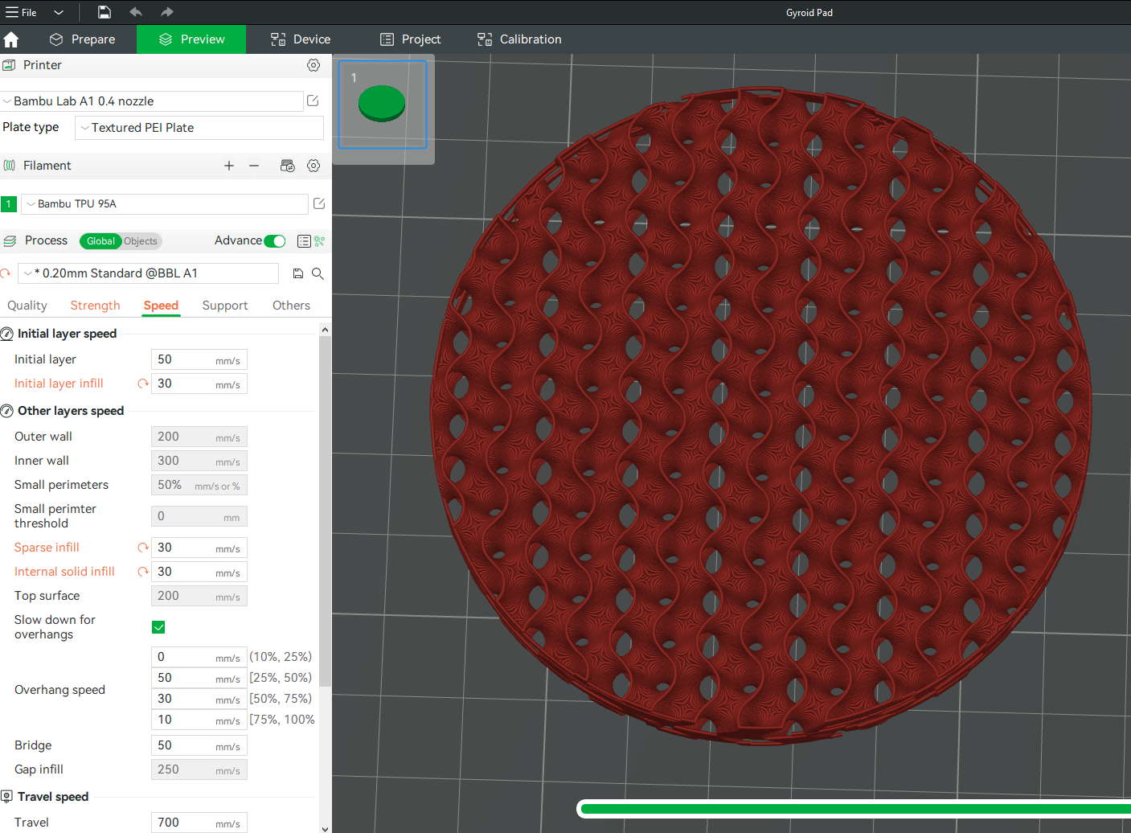The image size is (1131, 833).
Task: Click the Save project icon
Action: point(104,12)
